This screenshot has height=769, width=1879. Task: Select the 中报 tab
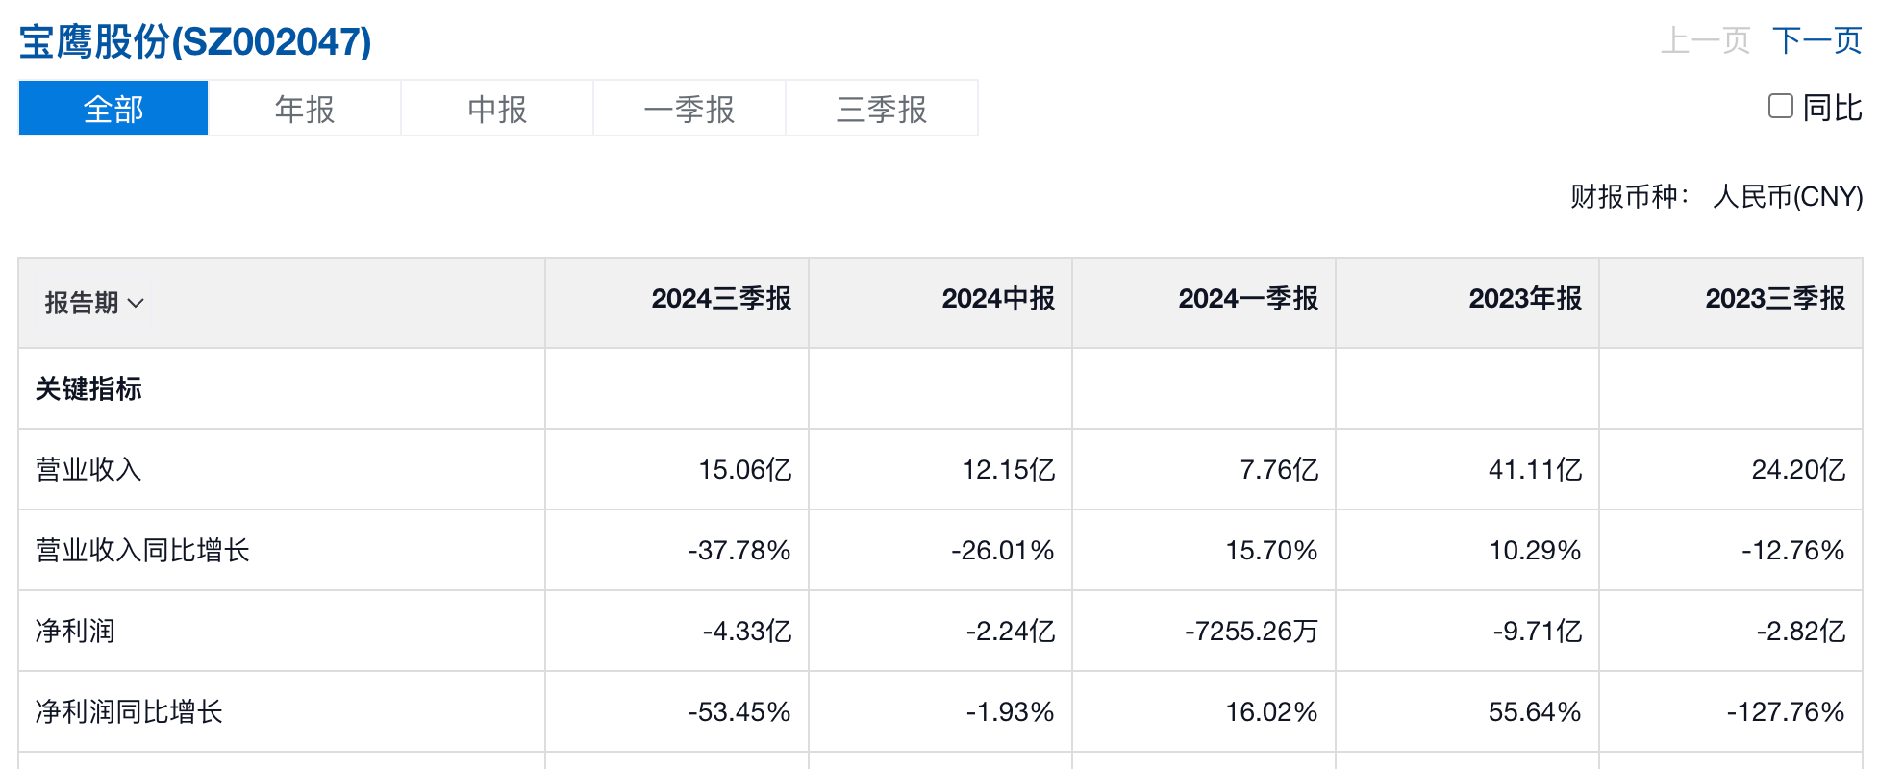(497, 109)
